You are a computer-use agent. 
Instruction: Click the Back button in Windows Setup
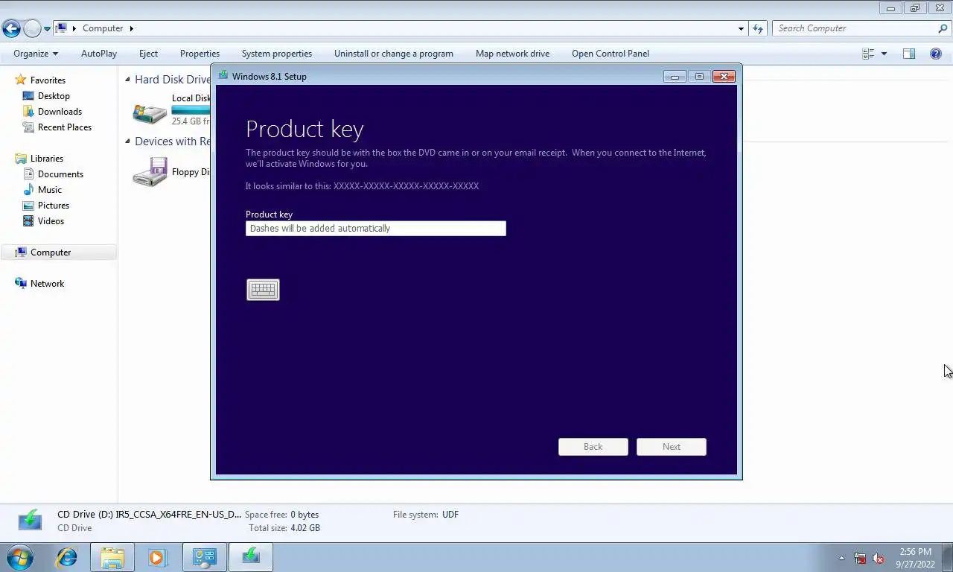593,447
